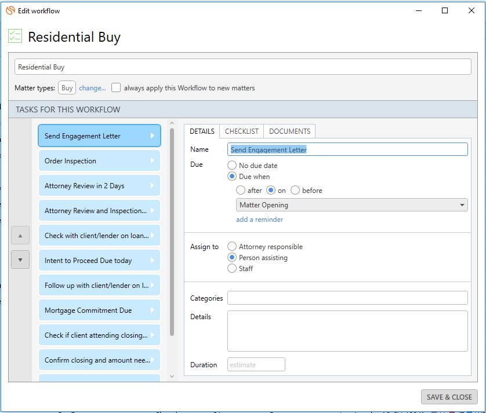Select No due date option
Viewport: 486px width, 413px height.
click(232, 165)
